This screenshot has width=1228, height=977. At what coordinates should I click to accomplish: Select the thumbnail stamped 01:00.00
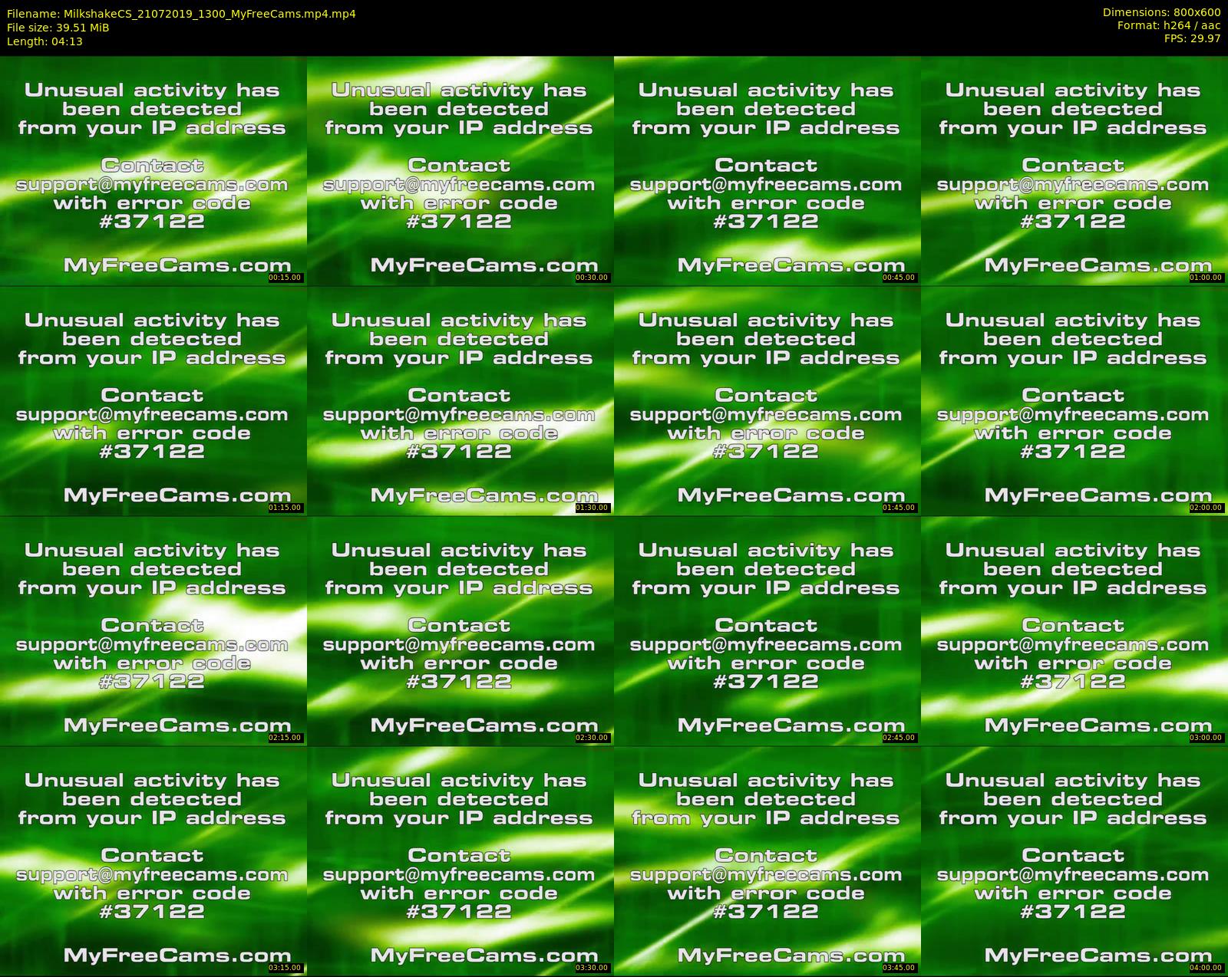pos(1074,171)
